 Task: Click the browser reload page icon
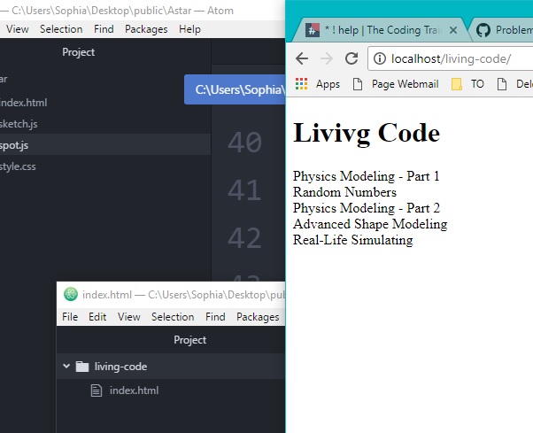[351, 58]
